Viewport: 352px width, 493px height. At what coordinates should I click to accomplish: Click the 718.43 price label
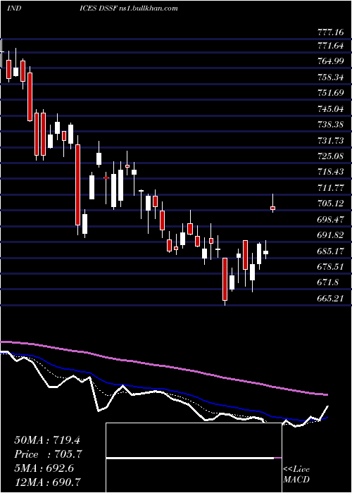(x=329, y=173)
